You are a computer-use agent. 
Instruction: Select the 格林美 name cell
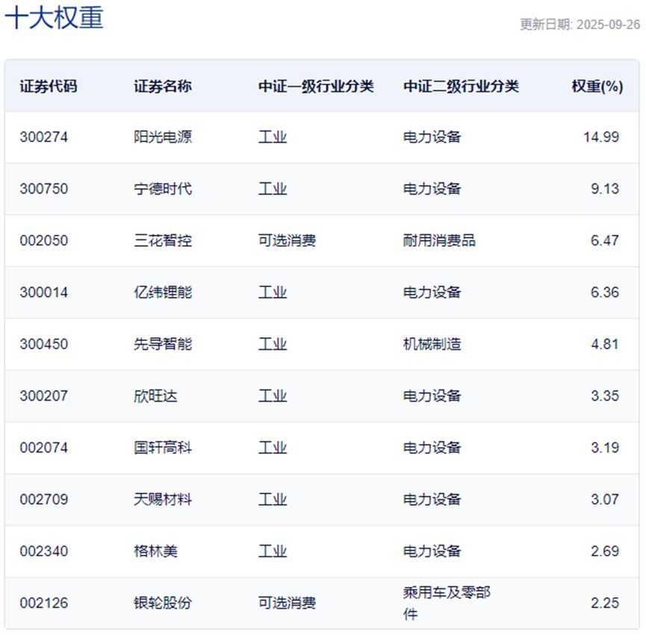(156, 551)
